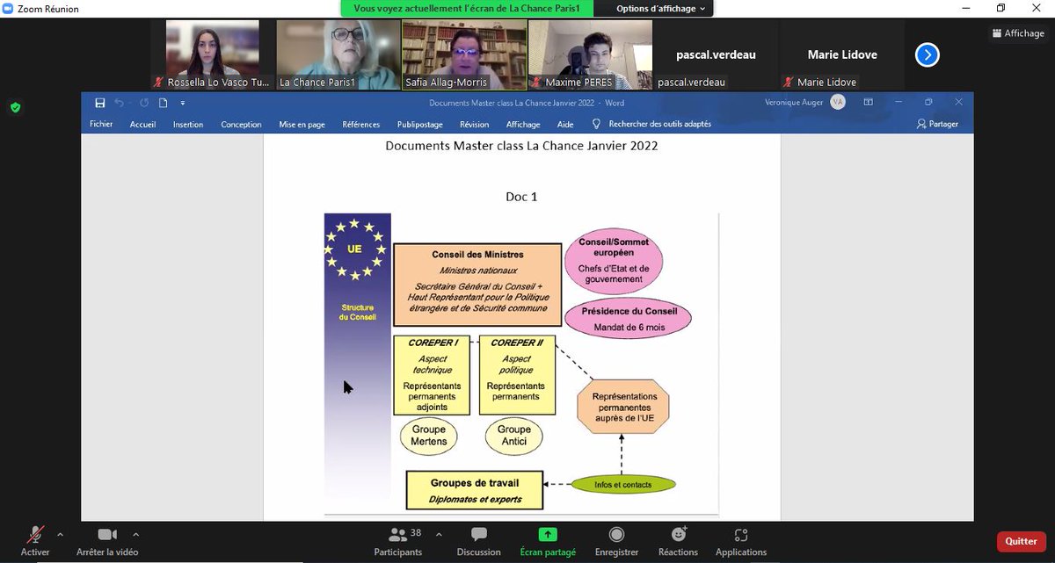Viewport: 1055px width, 563px height.
Task: Click the Présidence du Conseil pink oval
Action: pyautogui.click(x=627, y=319)
